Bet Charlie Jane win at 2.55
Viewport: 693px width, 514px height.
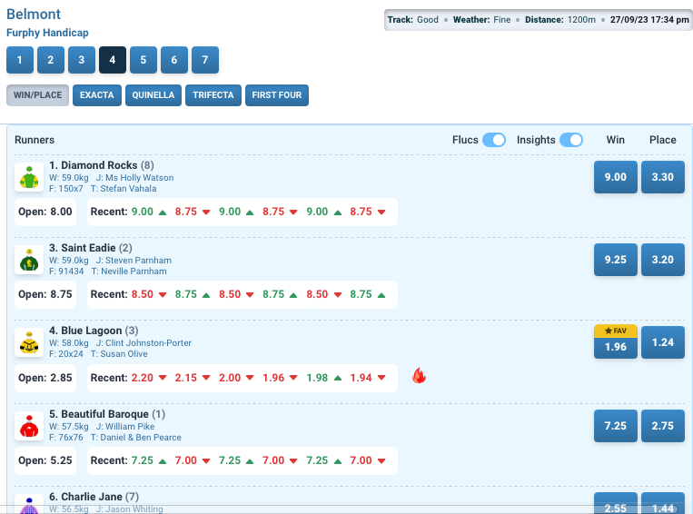[x=615, y=504]
